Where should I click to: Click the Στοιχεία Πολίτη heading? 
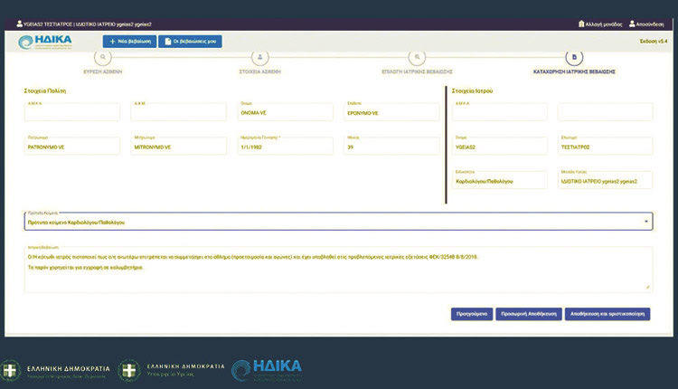(x=45, y=90)
